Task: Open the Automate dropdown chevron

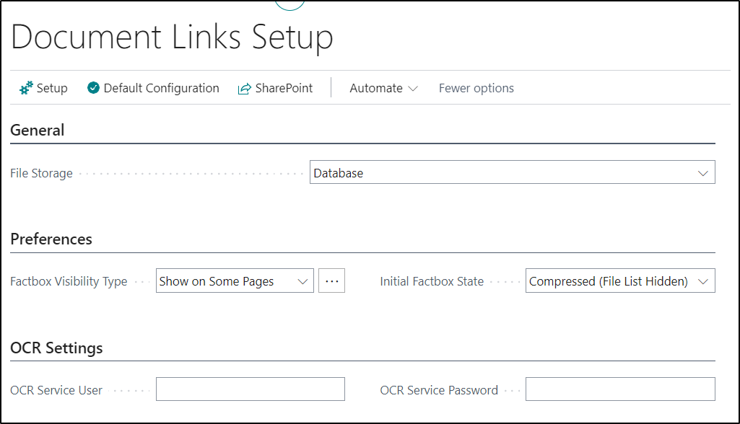Action: pos(413,88)
